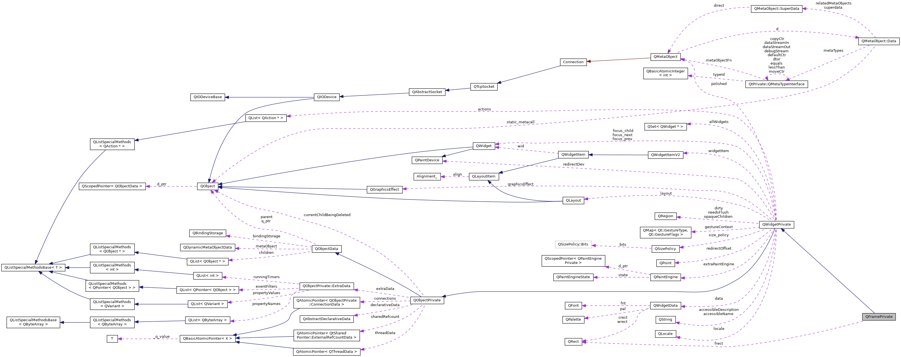
Task: Open the QLayoutItem class node
Action: point(484,176)
